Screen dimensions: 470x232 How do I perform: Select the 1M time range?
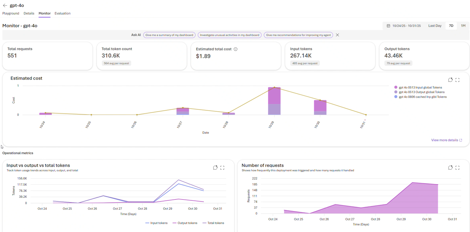(463, 26)
